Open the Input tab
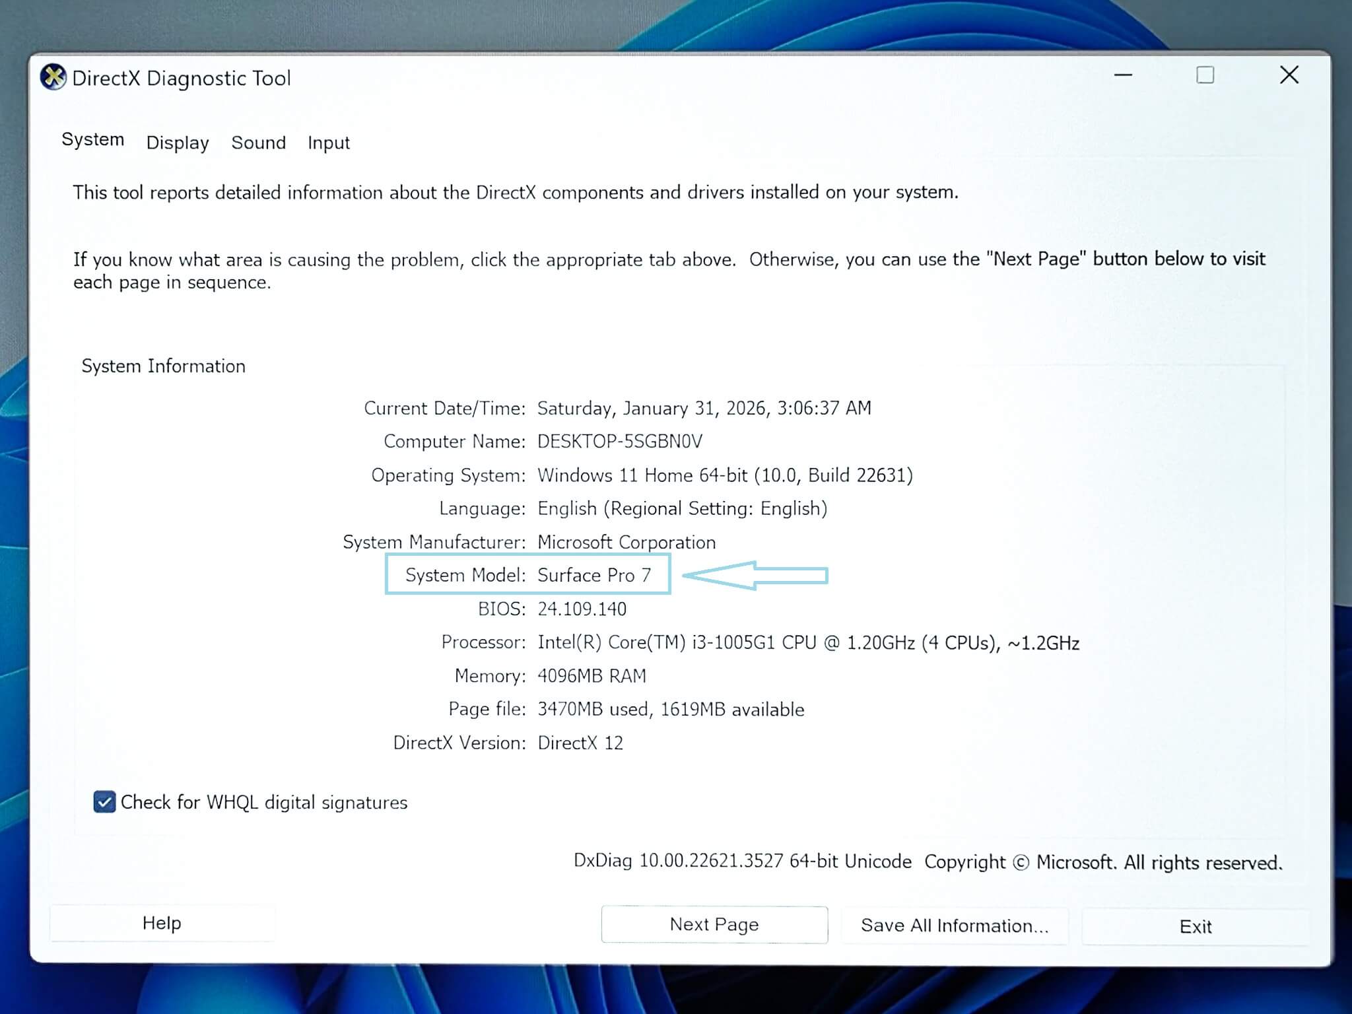This screenshot has height=1014, width=1352. [329, 143]
